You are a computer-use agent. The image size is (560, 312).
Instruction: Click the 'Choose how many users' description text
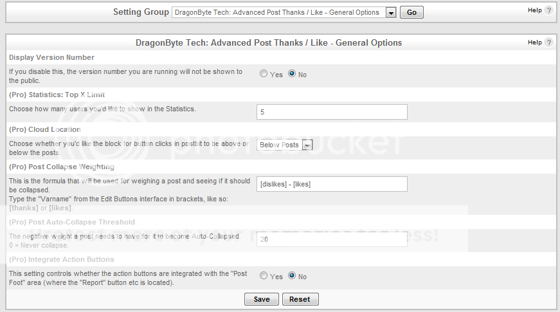[x=102, y=109]
